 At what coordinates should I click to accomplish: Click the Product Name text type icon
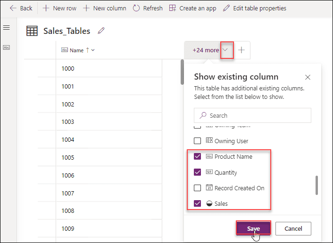pos(209,156)
